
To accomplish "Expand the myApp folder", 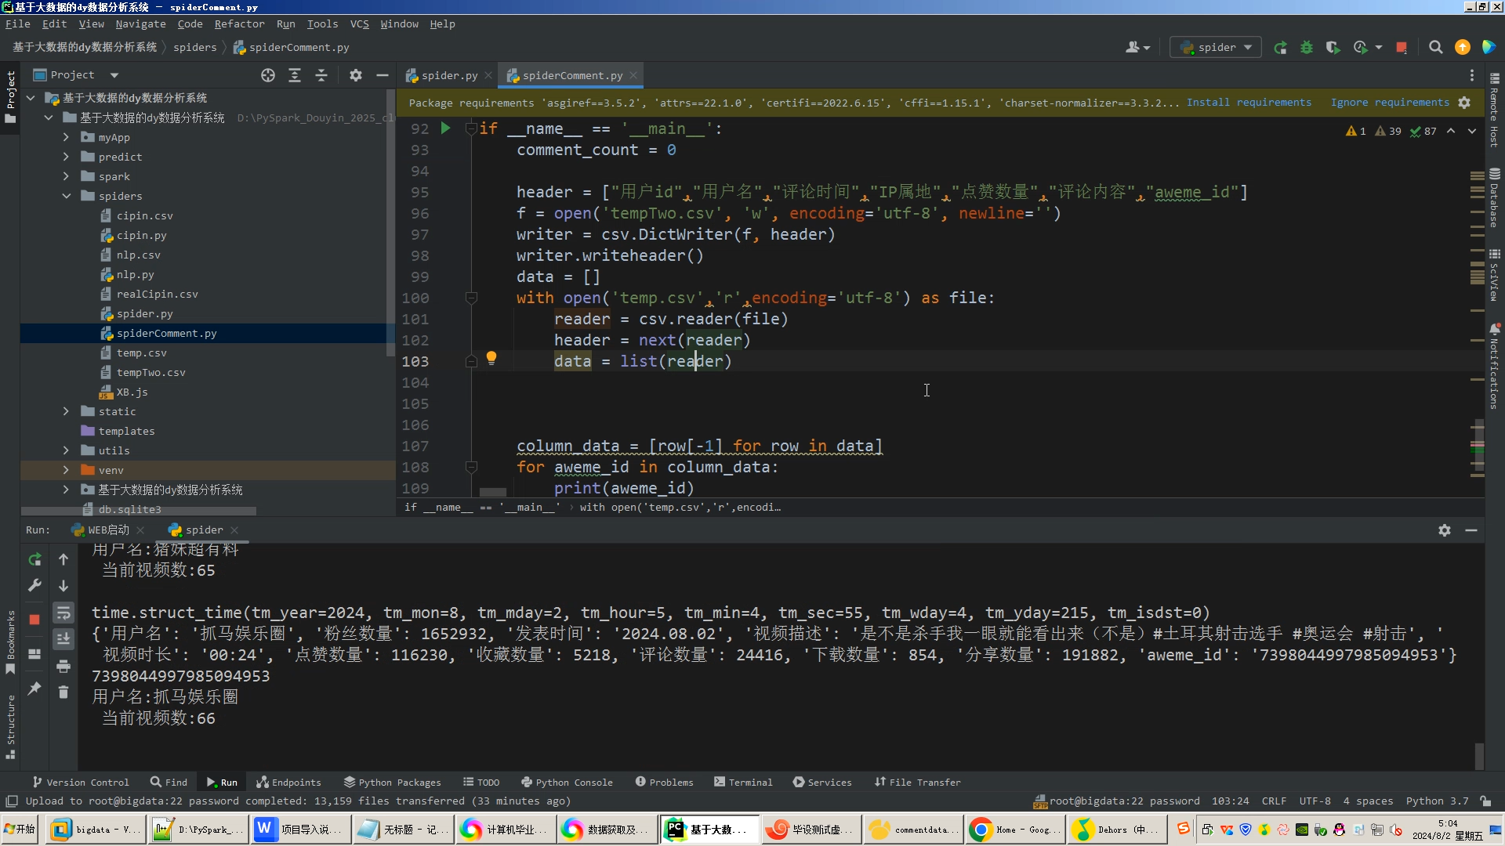I will click(67, 137).
